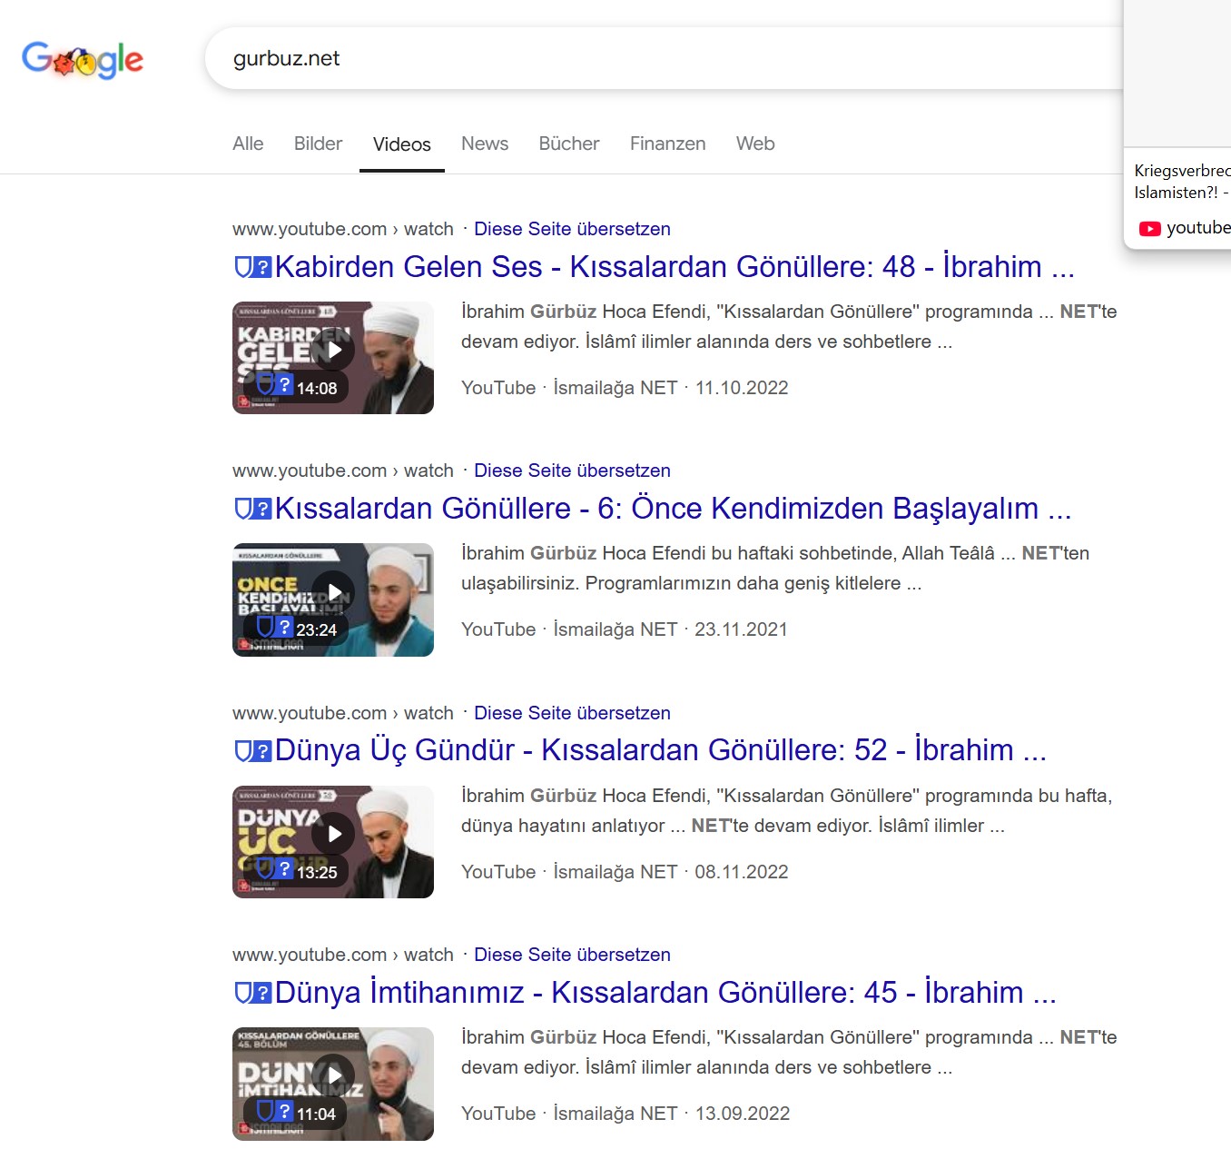Click shield icon before Önce Kendimizden Başlayalım title
Viewport: 1231px width, 1159px height.
(x=253, y=509)
